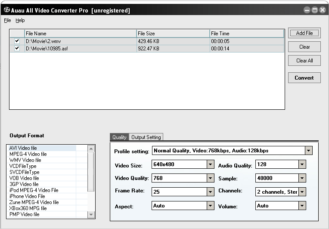
Task: Select VCDFileType output format
Action: click(x=41, y=166)
